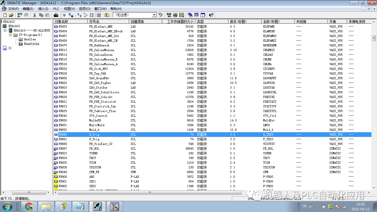Viewport: 377px width, 212px height.
Task: Open the 选项(O) menu
Action: pos(84,9)
